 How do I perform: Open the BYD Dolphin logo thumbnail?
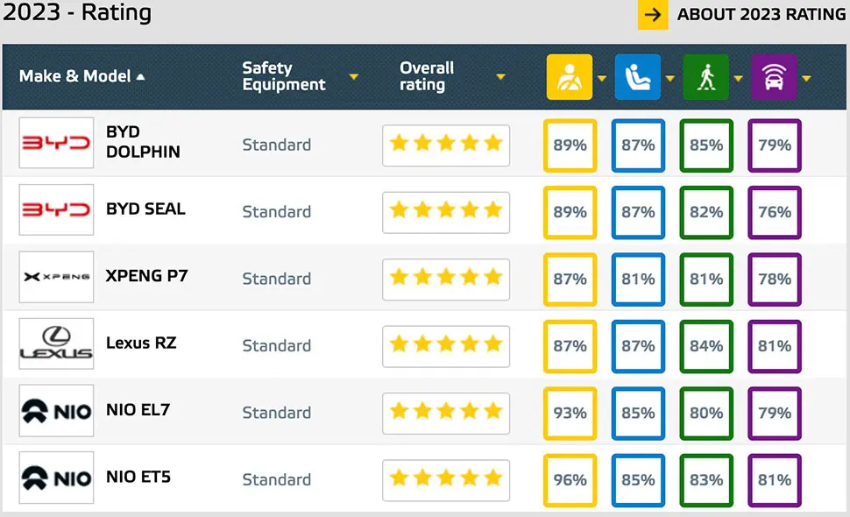pos(56,143)
